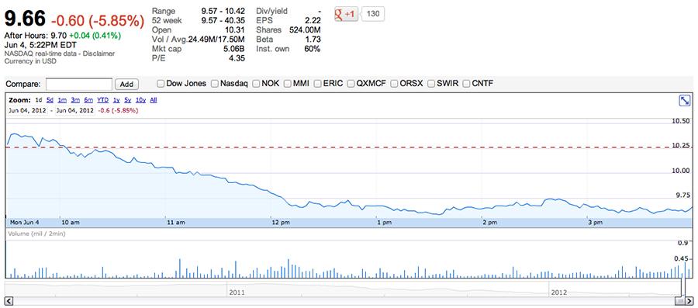Click the Vol / Avg. 24.49M/17.50M value

(216, 40)
